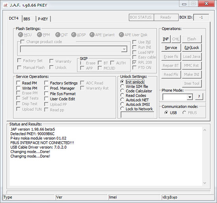Click the Flash button
Image resolution: width=217 pixels, height=203 pixels.
point(192,39)
